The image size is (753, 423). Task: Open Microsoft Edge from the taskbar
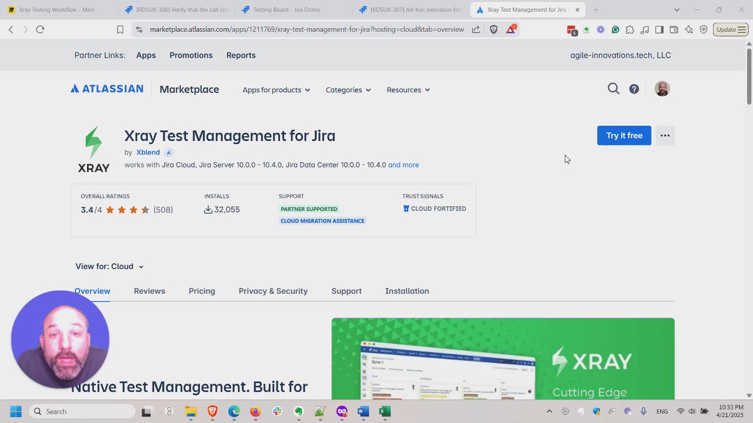pos(234,411)
